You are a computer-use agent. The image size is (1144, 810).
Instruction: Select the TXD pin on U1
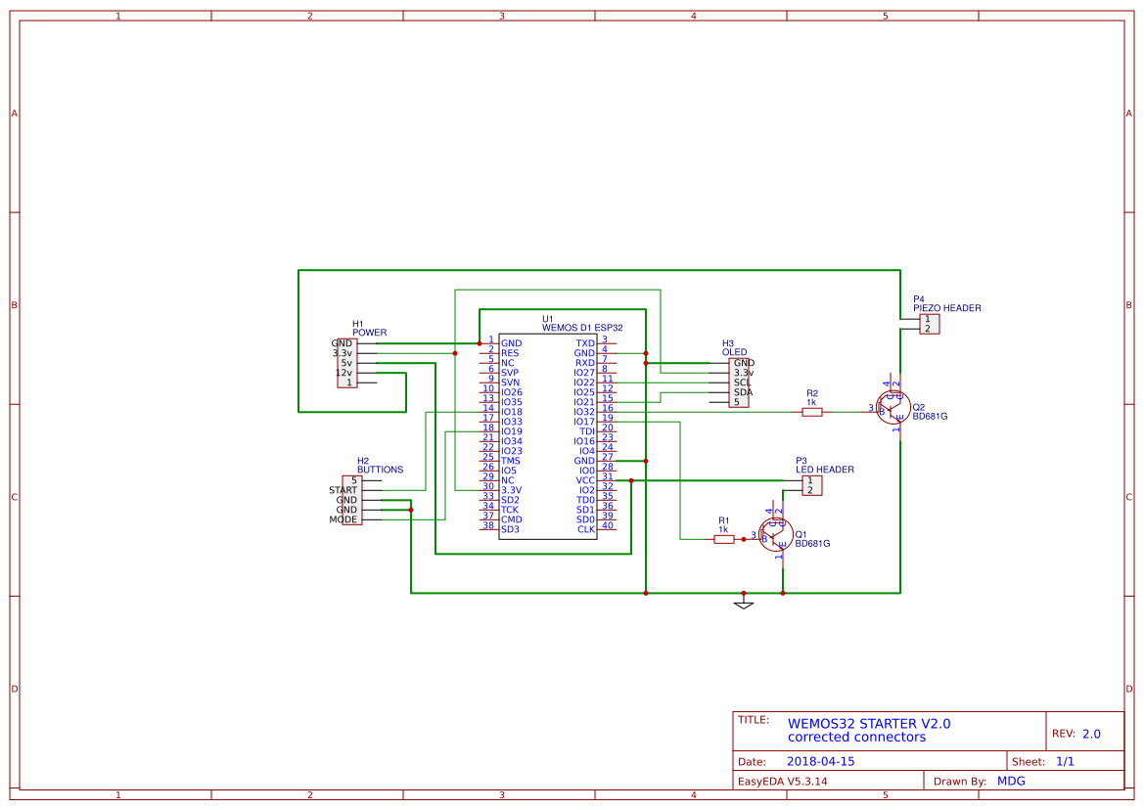[x=585, y=342]
